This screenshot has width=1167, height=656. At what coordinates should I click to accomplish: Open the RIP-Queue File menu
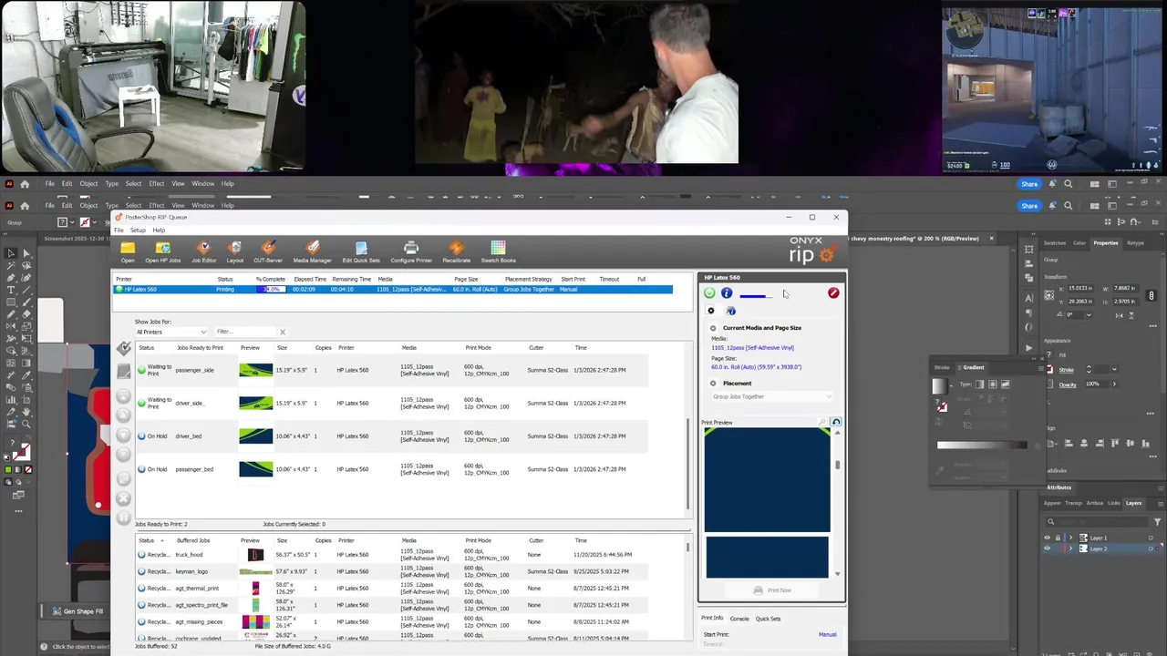[119, 230]
